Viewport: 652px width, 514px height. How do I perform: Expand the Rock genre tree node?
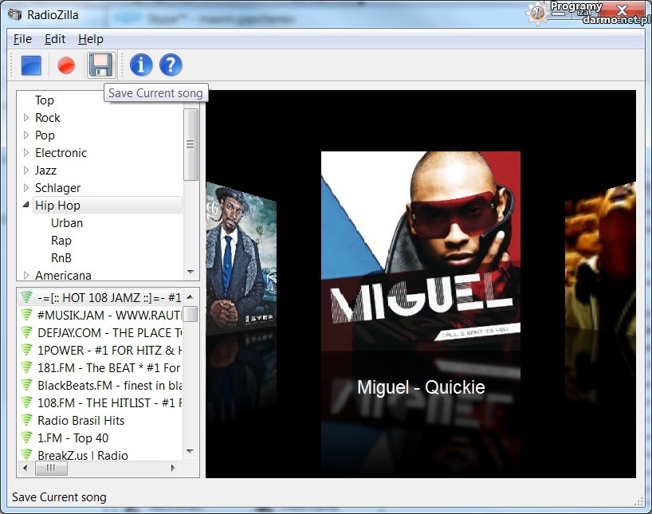[26, 118]
